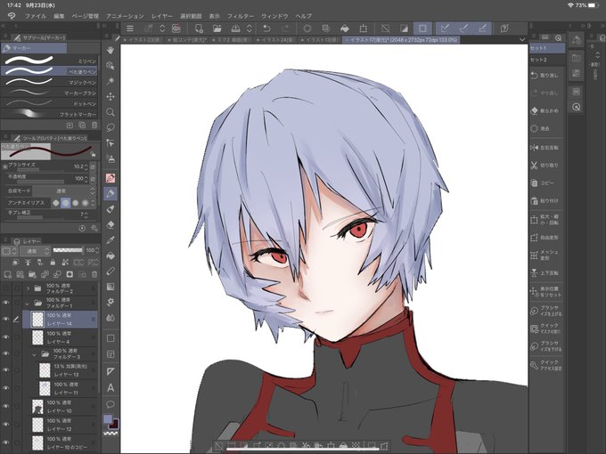Screen dimensions: 606x454
Task: Delete layer with trash icon in layer panel
Action: (x=94, y=274)
